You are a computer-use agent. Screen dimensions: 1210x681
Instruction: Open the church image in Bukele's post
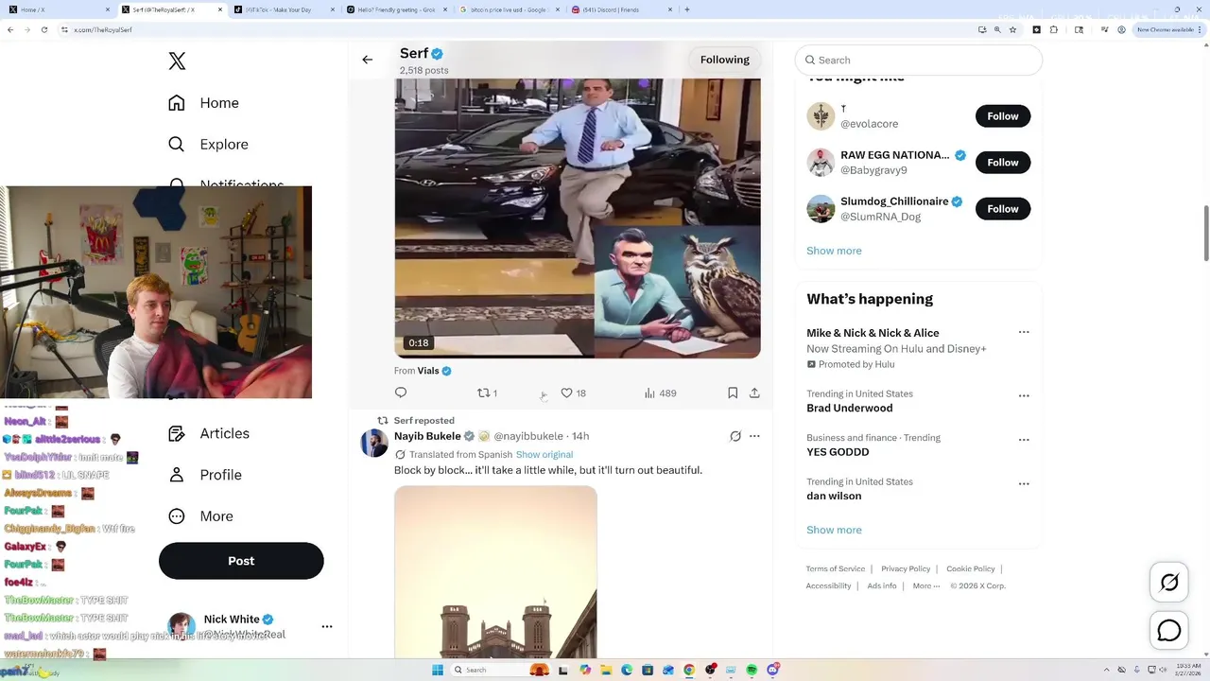click(495, 571)
